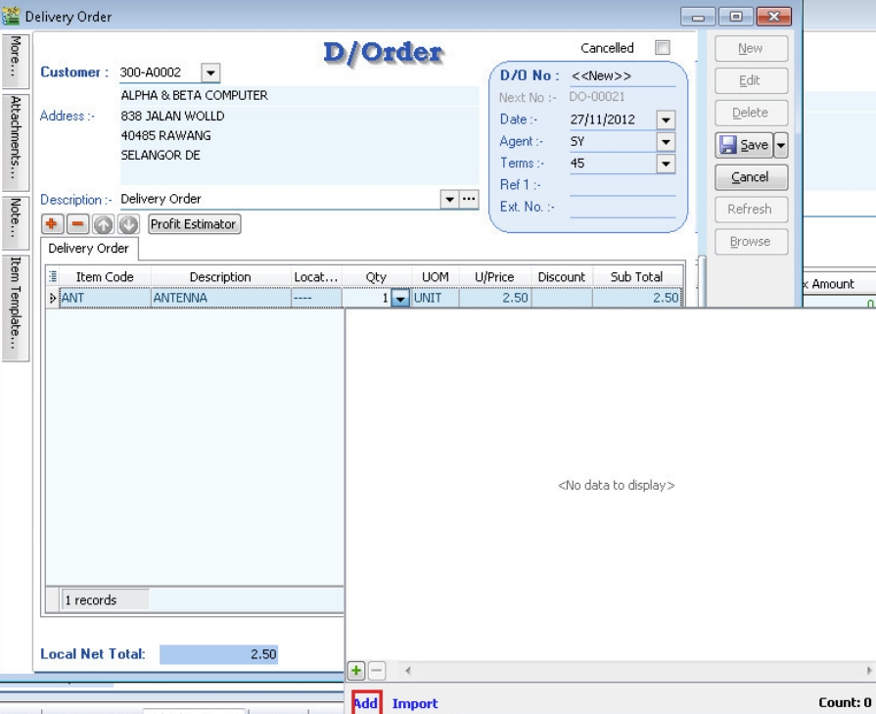The image size is (876, 714).
Task: Click the minus remove-row icon
Action: tap(76, 224)
